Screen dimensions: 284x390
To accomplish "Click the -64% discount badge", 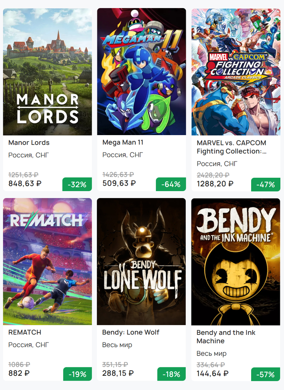I will (171, 184).
